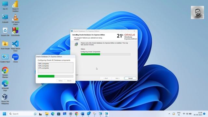Open the Windows Start menu

click(x=4, y=114)
